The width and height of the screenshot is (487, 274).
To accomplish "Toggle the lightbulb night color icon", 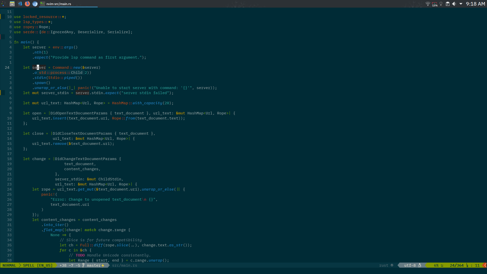I will pyautogui.click(x=441, y=4).
